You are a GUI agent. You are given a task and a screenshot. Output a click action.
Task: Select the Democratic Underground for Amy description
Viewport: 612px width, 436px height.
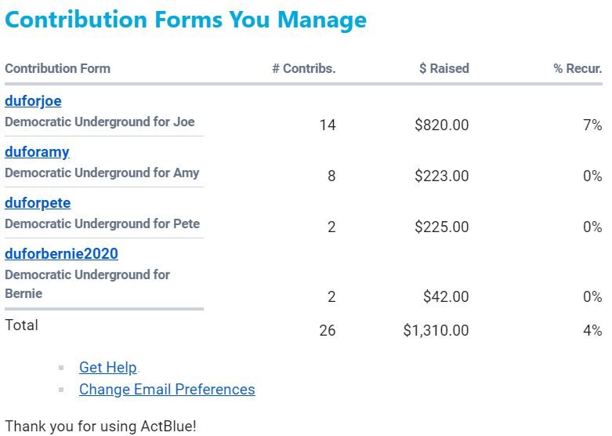tap(102, 173)
